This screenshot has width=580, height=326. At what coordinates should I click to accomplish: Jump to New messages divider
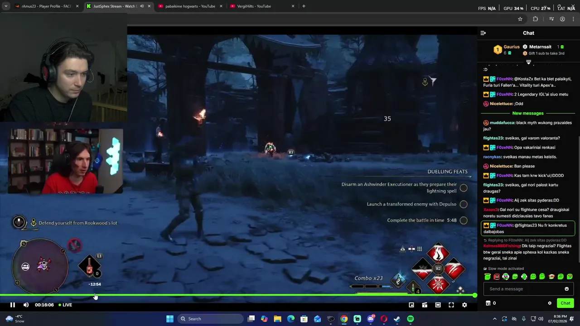pos(528,113)
